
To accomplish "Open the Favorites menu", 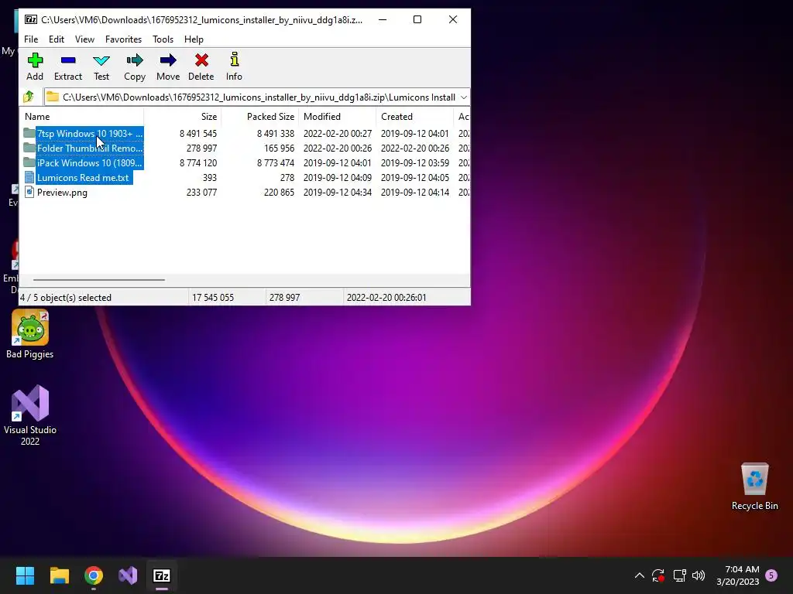I will tap(123, 39).
